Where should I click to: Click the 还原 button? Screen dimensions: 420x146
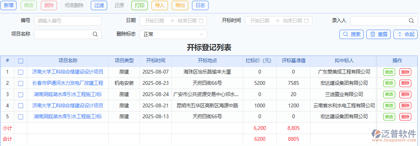(x=119, y=5)
